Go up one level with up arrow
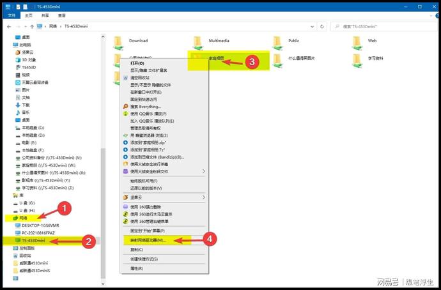This screenshot has height=290, width=441. [x=32, y=26]
